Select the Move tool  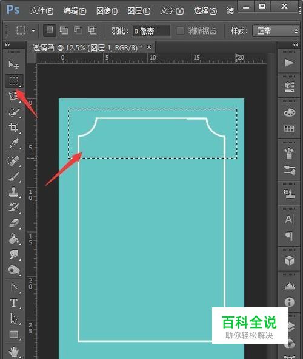pyautogui.click(x=14, y=64)
